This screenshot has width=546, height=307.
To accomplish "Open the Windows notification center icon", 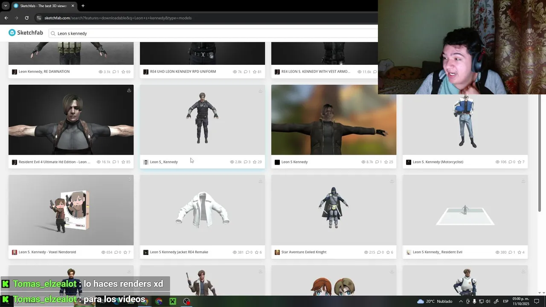I will coord(537,301).
